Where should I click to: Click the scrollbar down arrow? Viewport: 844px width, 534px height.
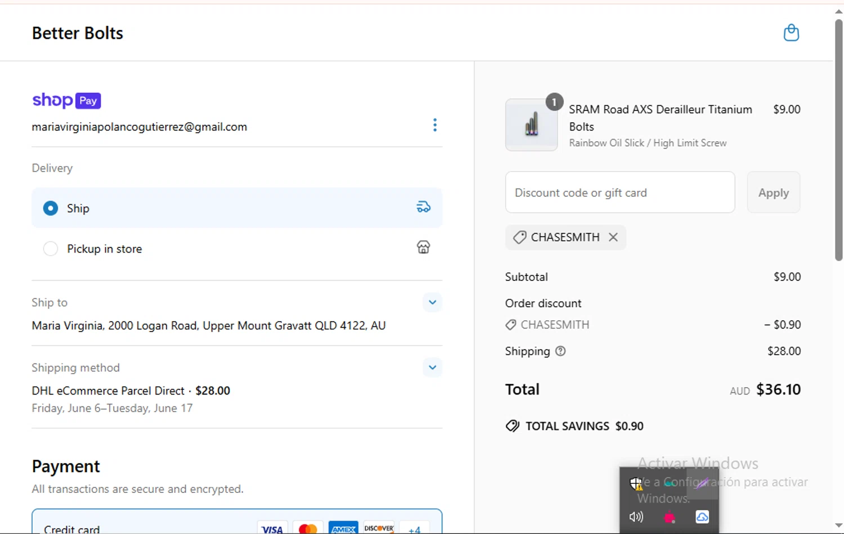pos(838,526)
